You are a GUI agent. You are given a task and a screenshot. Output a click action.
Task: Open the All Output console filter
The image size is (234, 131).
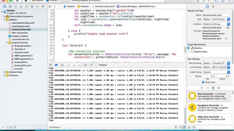point(55,127)
